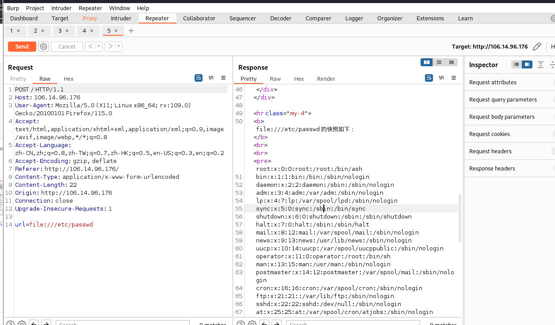This screenshot has height=325, width=555.
Task: Switch to the Decoder tab
Action: click(281, 18)
